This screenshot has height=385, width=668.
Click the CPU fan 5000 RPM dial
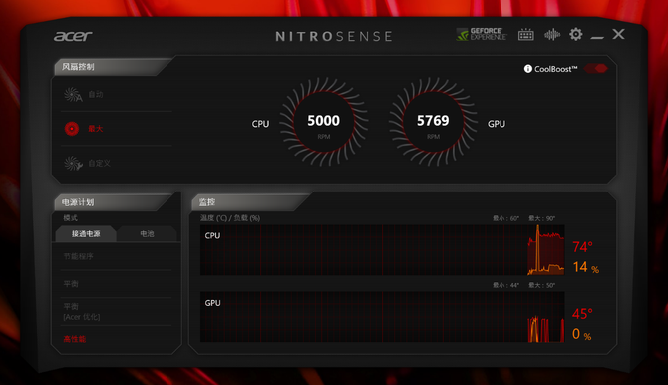(324, 122)
